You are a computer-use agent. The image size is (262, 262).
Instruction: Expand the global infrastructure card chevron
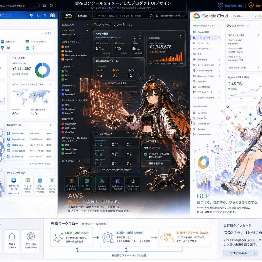(x=50, y=84)
